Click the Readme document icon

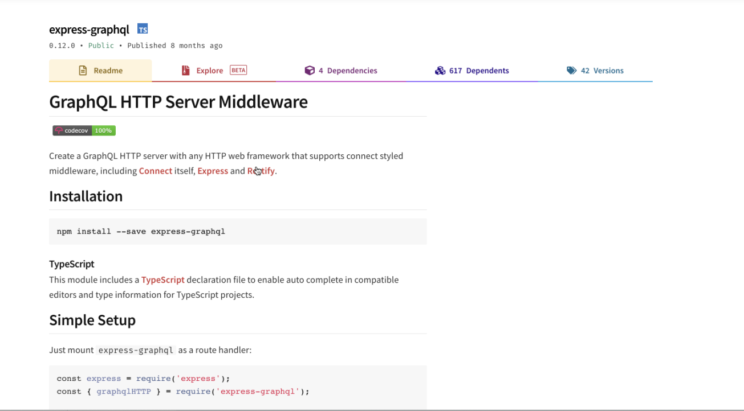[x=83, y=71]
